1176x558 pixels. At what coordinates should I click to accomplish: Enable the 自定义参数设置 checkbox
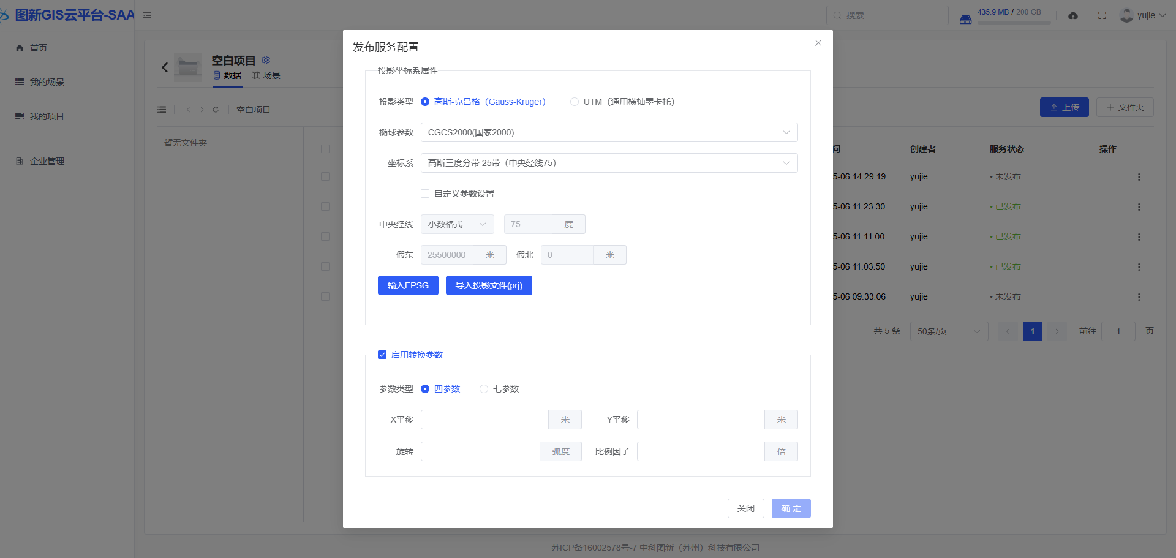425,194
